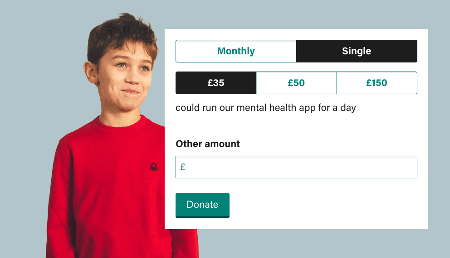Focus the Other amount input field

pyautogui.click(x=297, y=167)
